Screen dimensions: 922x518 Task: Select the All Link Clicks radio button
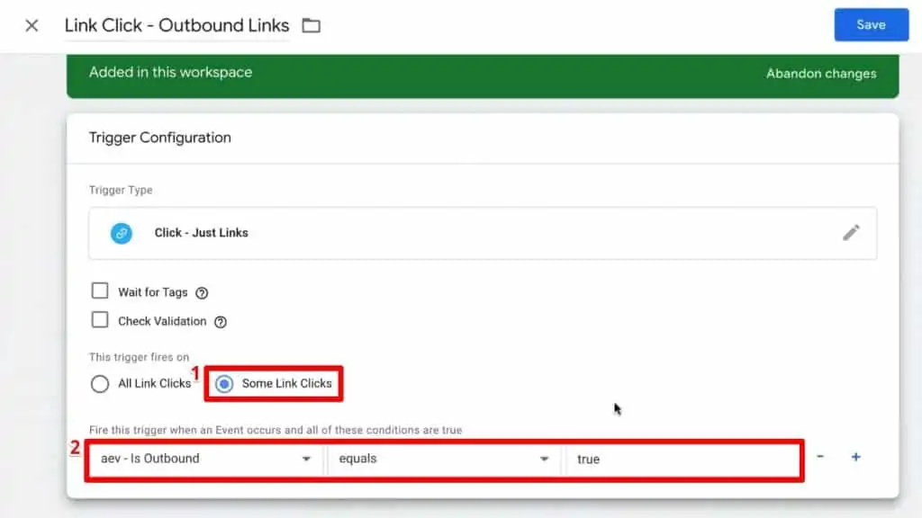coord(99,384)
